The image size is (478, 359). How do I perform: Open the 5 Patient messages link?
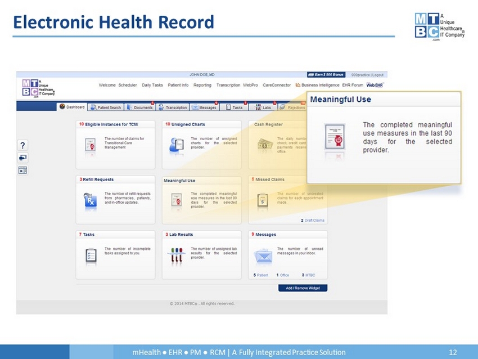[261, 275]
